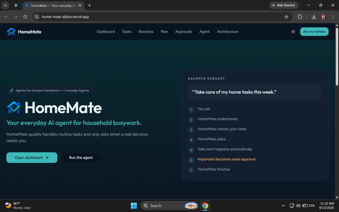Click the large HomeMate hero house icon

14,107
